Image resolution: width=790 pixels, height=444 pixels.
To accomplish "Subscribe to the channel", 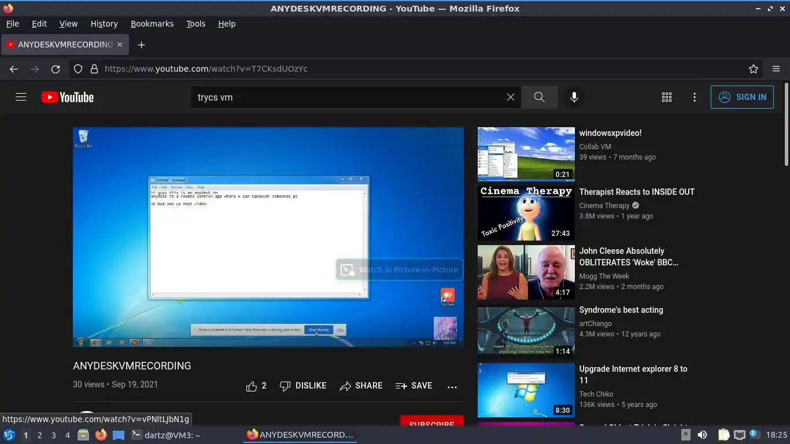I will pos(431,421).
